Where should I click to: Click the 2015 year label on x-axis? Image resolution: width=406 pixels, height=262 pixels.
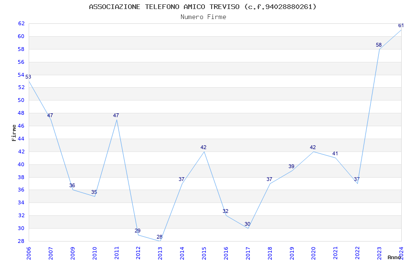(x=204, y=253)
